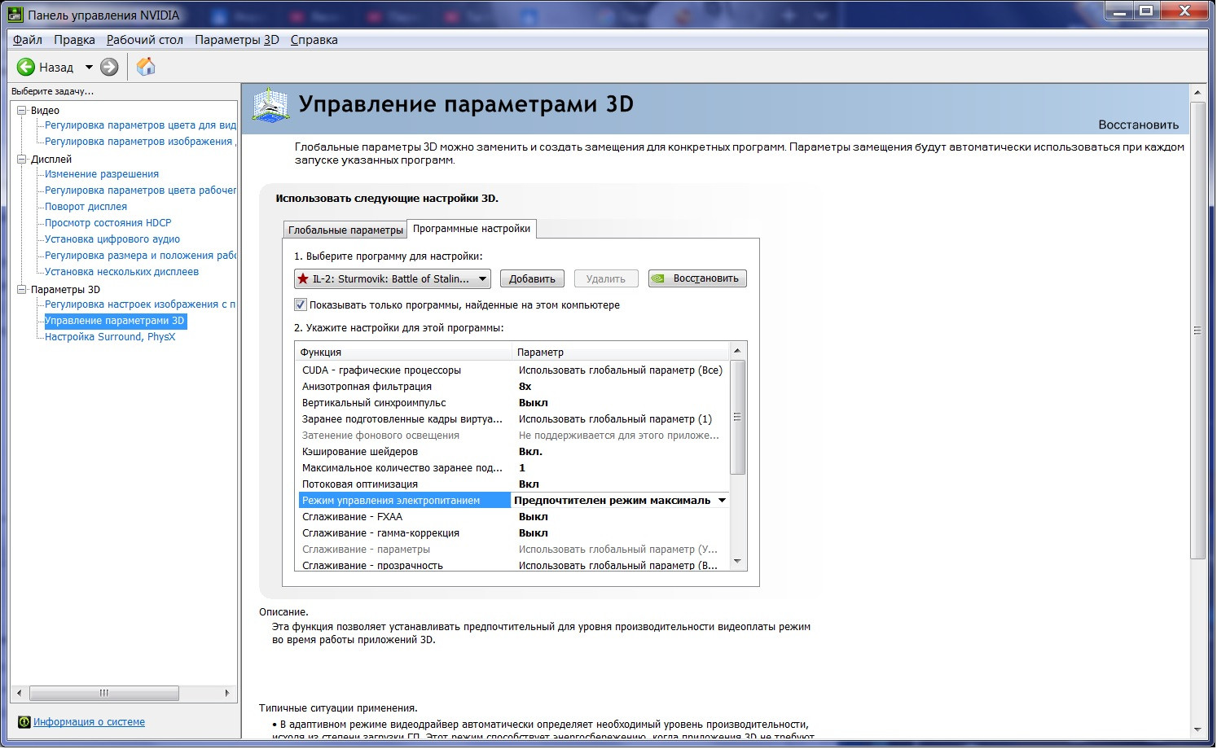Select Управление параметрами 3D in tree
Screen dimensions: 1217x749
[115, 321]
